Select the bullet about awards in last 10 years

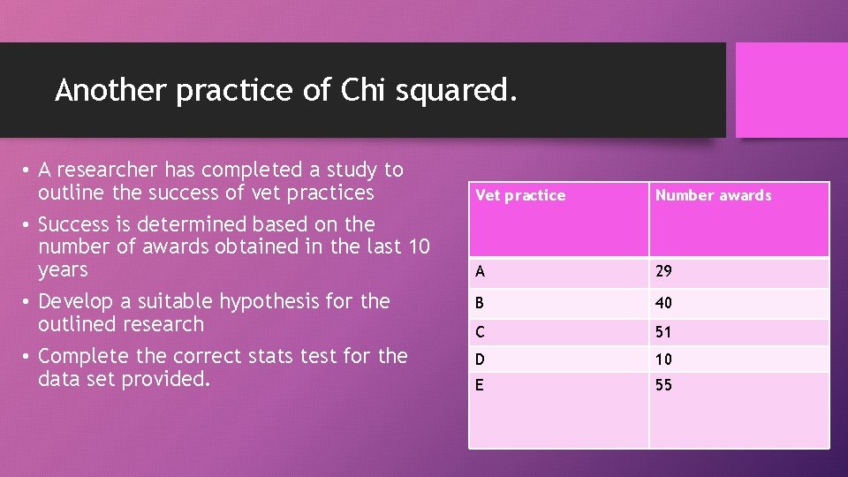click(x=234, y=246)
